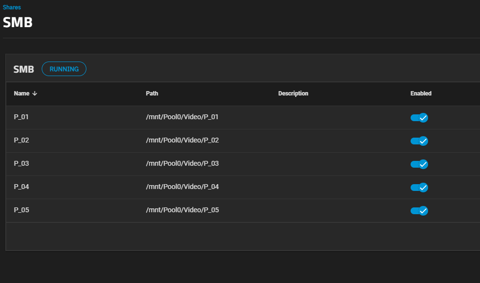Screen dimensions: 480x283
Task: Toggle the P_03 share enabled switch
Action: (x=419, y=164)
